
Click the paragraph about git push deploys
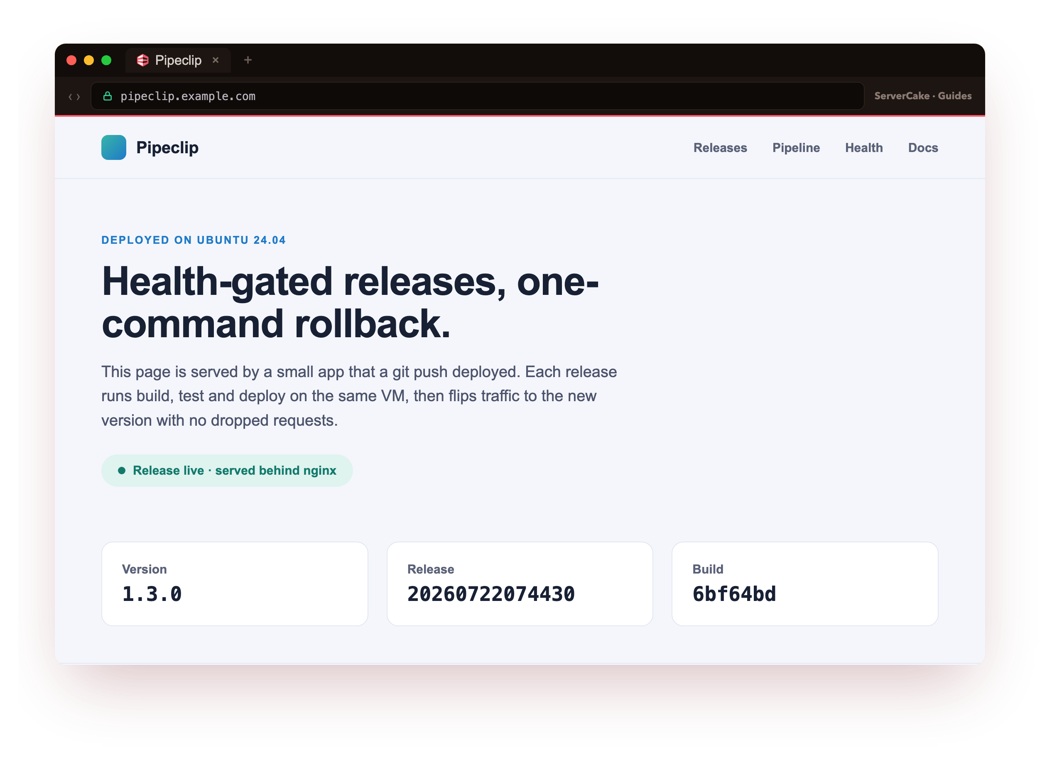click(x=359, y=397)
